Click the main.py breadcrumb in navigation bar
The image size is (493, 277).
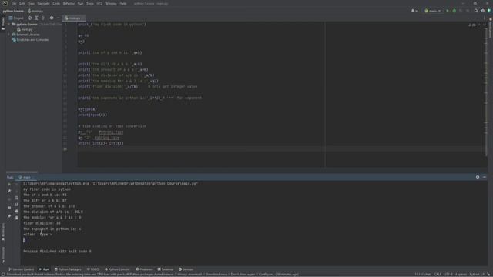coord(35,11)
